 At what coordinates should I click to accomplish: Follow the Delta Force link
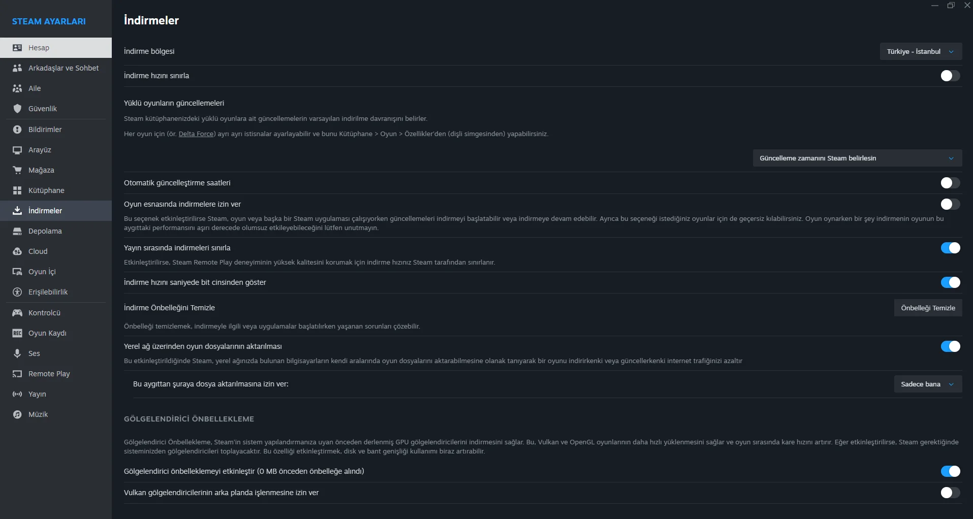pyautogui.click(x=196, y=134)
